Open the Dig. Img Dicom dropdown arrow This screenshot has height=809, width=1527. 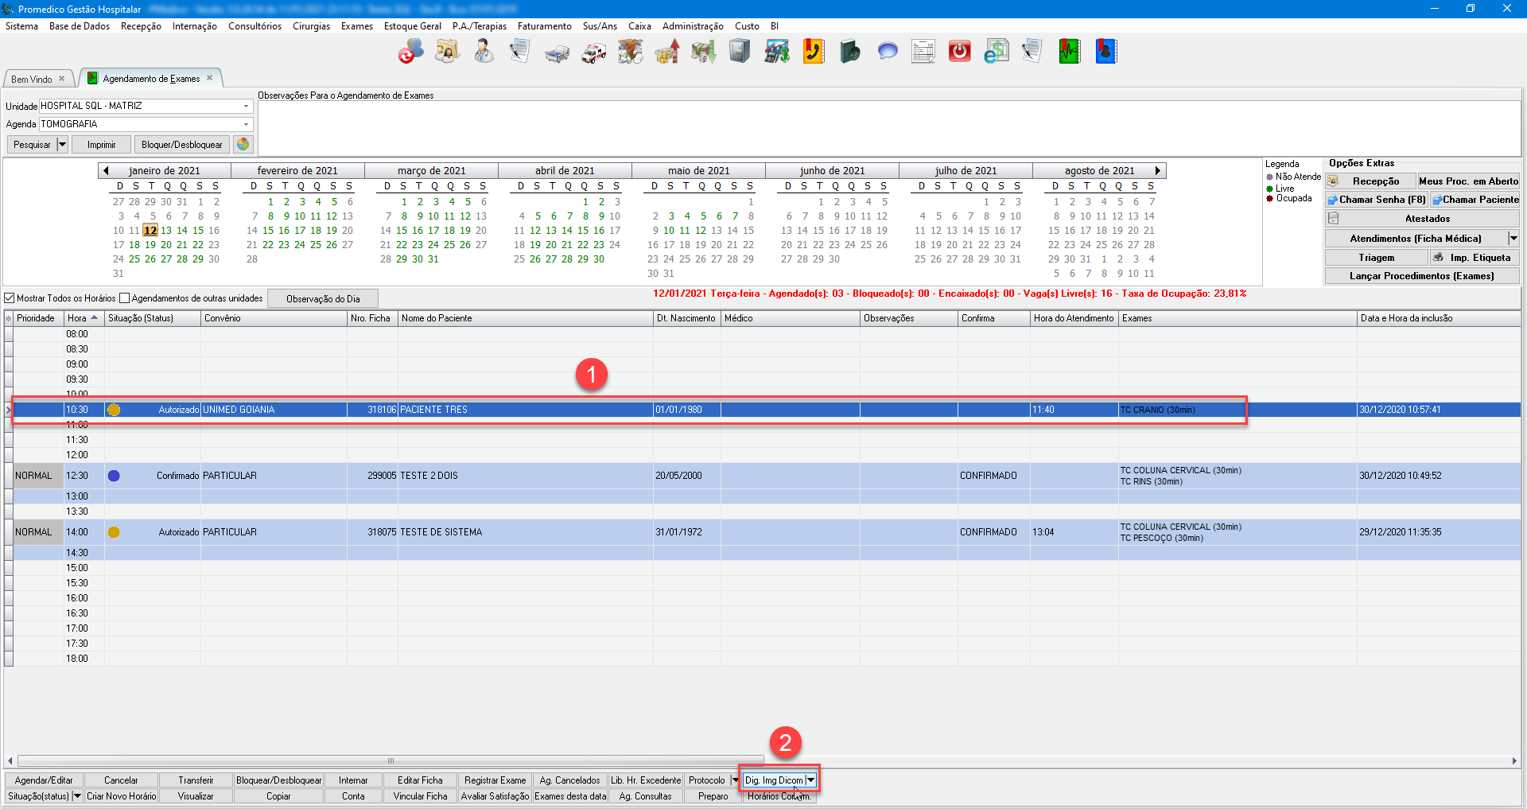(x=810, y=780)
